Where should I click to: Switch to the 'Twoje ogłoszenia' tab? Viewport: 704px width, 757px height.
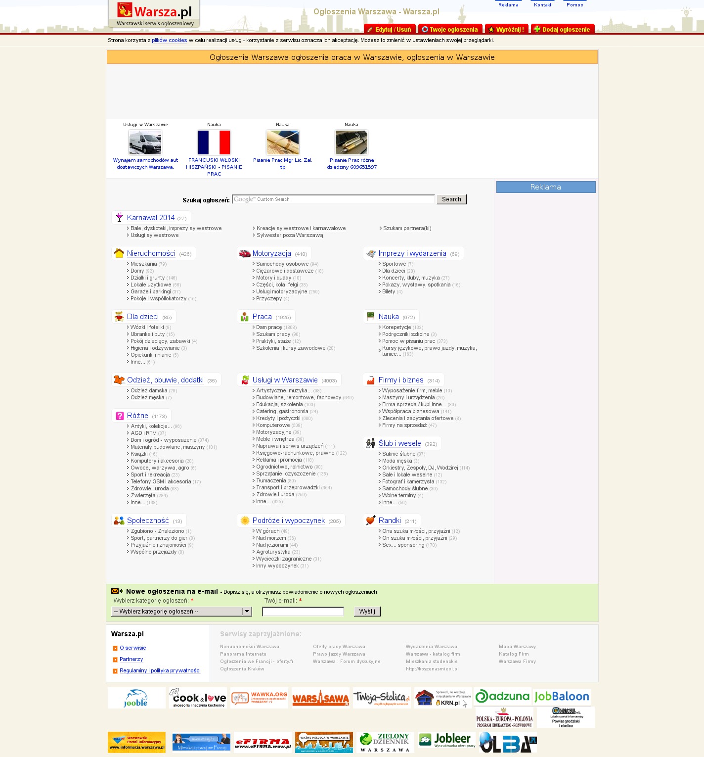[449, 29]
